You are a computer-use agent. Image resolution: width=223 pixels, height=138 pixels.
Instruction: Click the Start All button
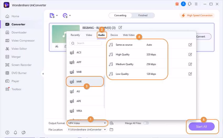click(201, 126)
